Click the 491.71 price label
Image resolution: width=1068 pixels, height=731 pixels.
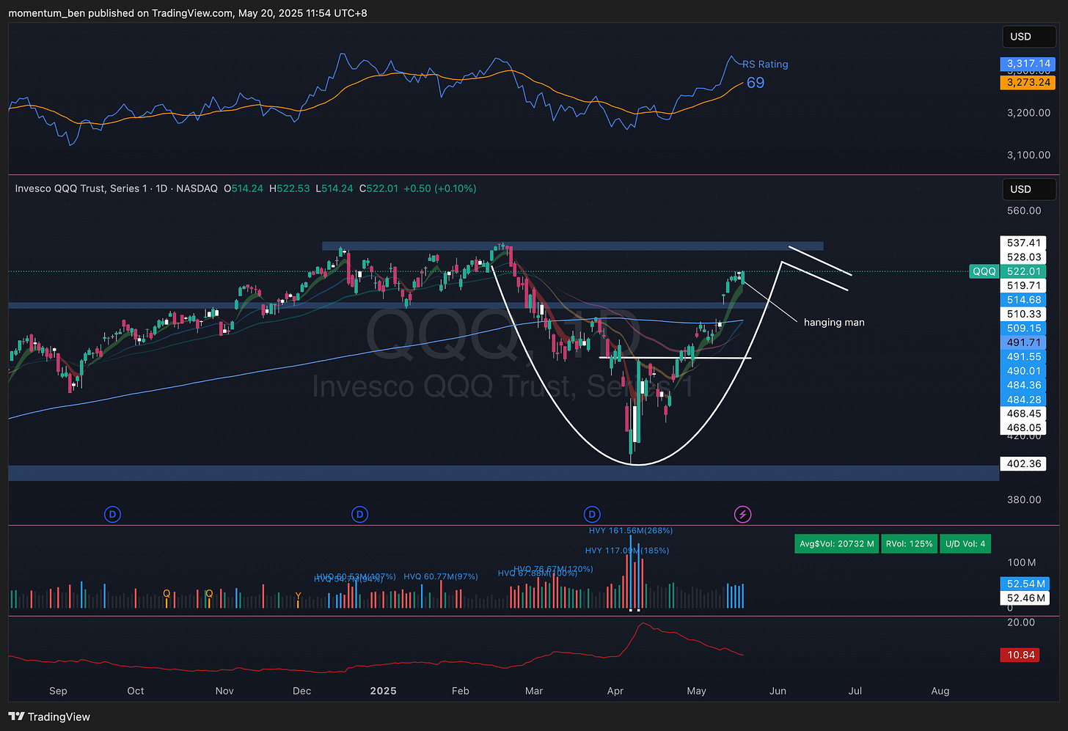(x=1024, y=342)
